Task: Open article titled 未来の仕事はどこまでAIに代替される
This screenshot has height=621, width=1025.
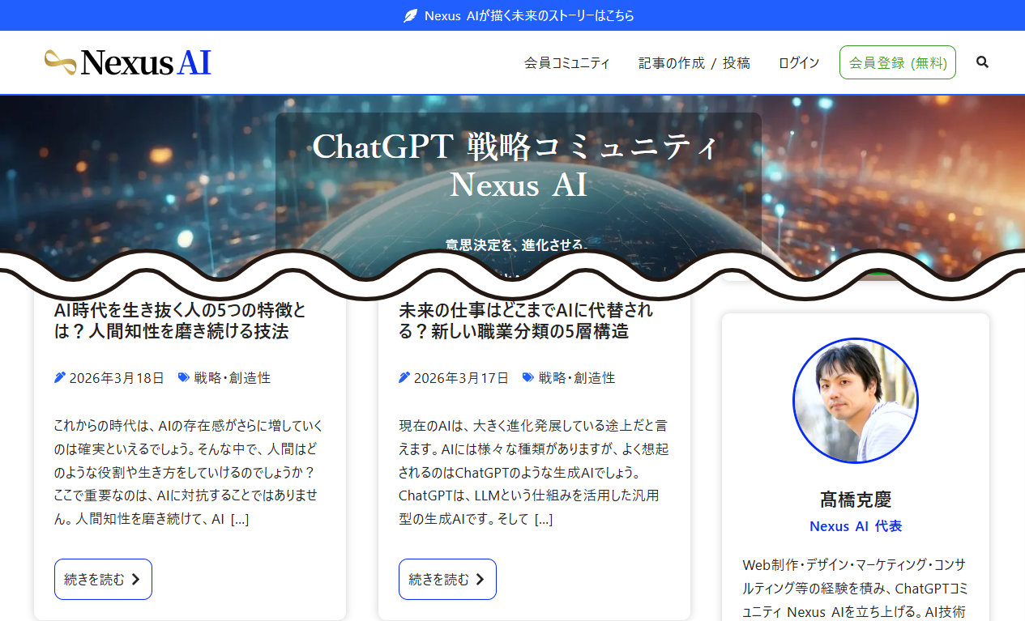Action: coord(526,321)
